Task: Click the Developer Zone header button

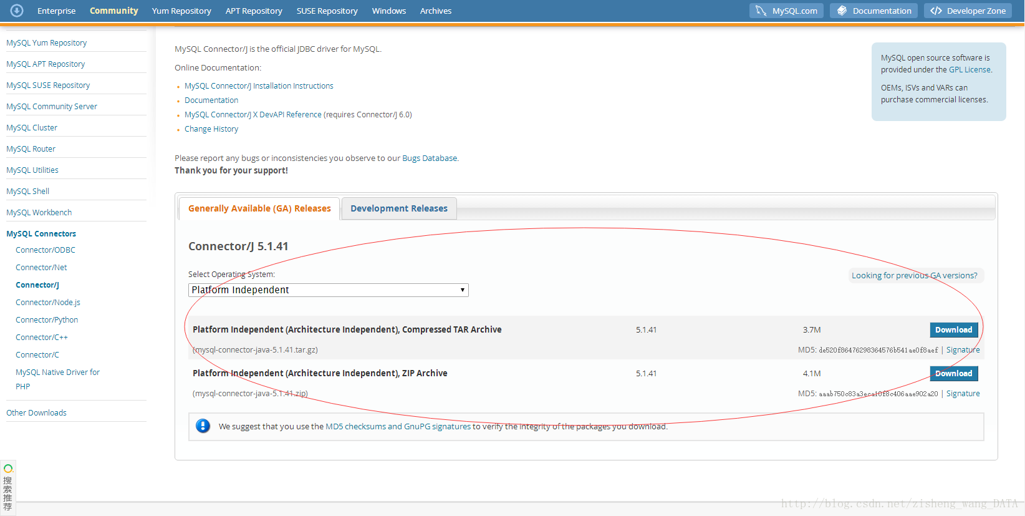Action: click(x=968, y=11)
